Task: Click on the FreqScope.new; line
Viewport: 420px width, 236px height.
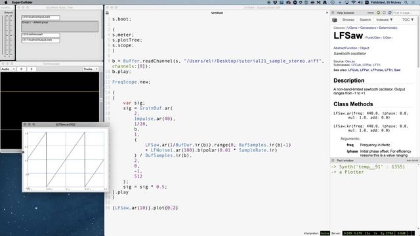Action: (x=131, y=82)
